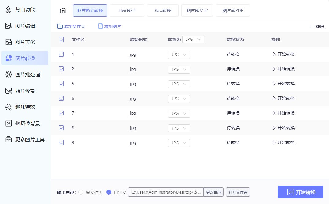Viewport: 329px width, 204px height.
Task: Switch to the Heic转换 tab
Action: [x=127, y=10]
